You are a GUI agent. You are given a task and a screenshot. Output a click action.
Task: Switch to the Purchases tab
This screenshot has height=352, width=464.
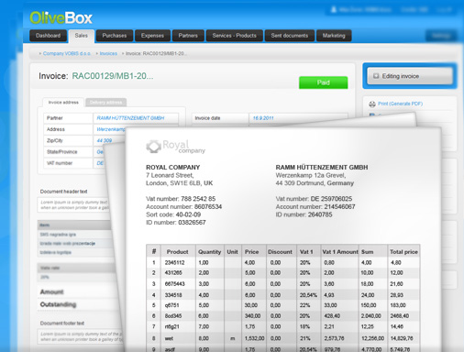[x=115, y=36]
